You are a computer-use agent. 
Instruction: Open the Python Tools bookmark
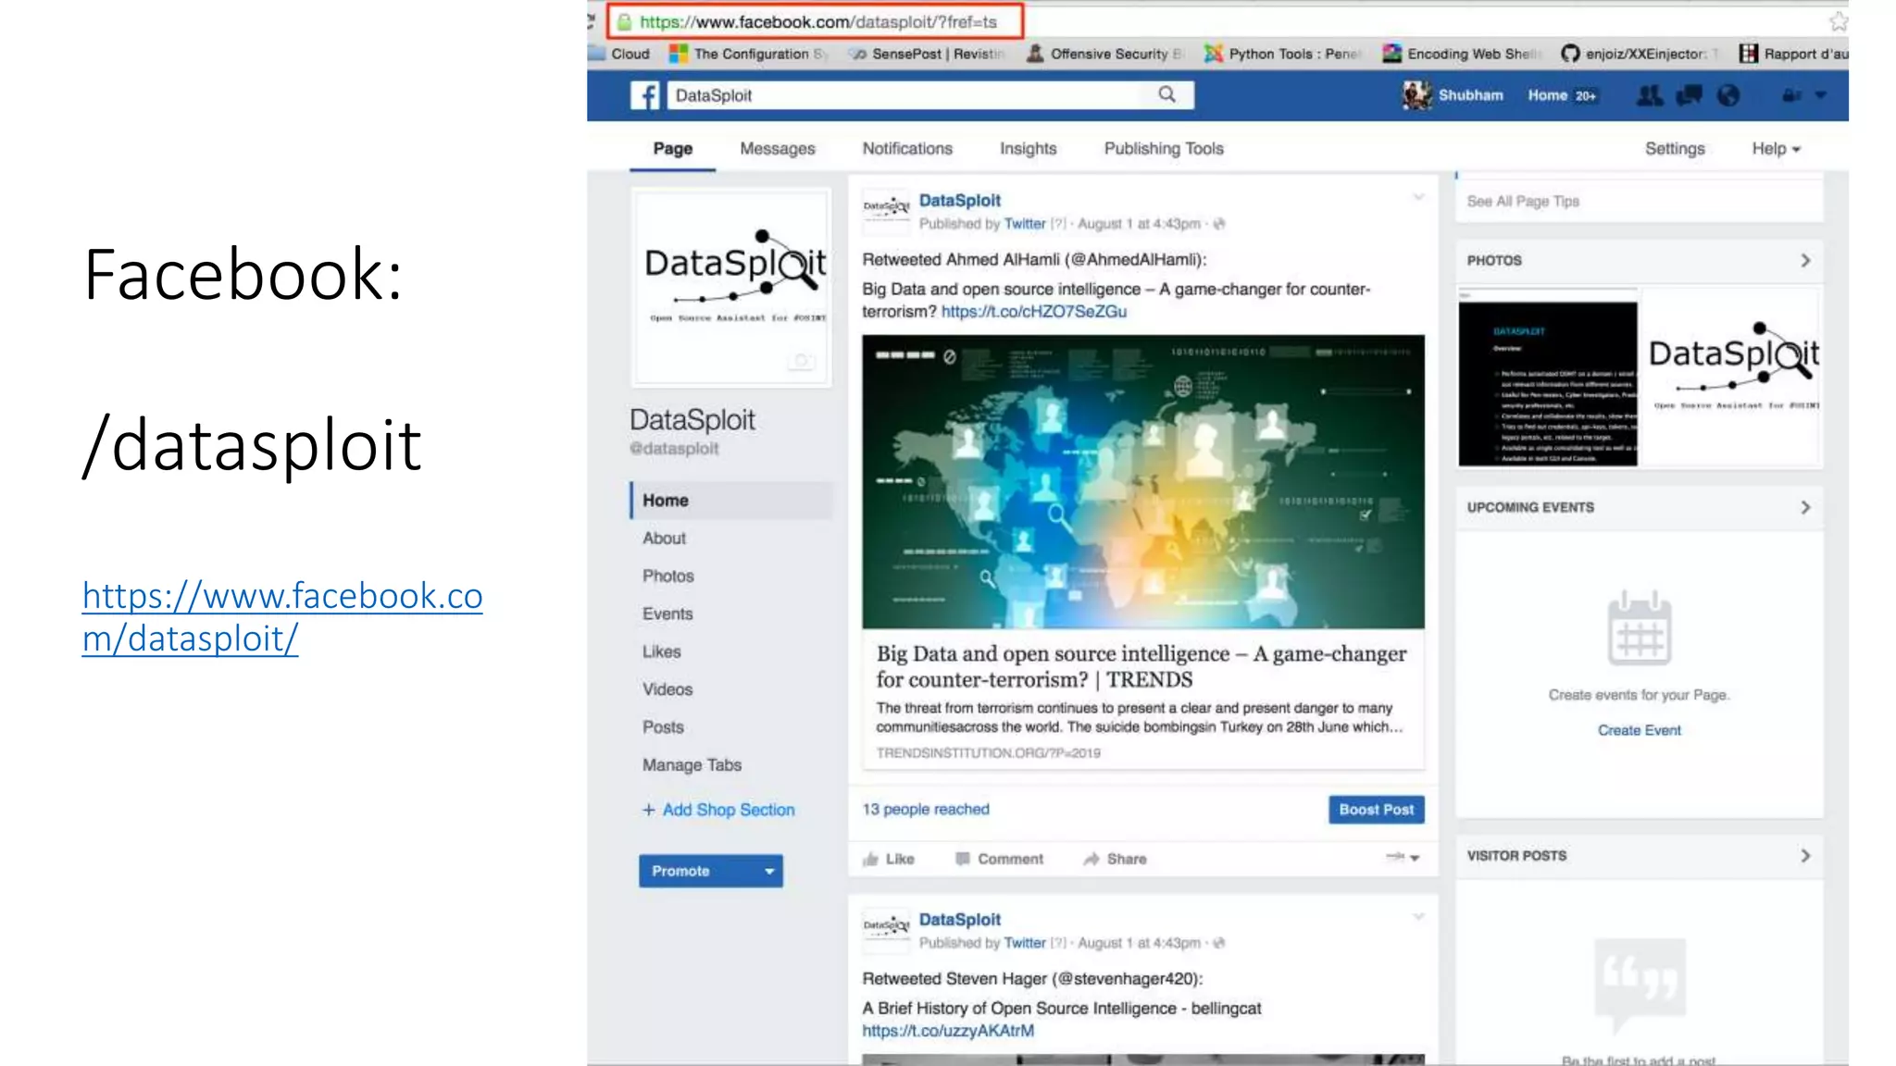(1282, 54)
